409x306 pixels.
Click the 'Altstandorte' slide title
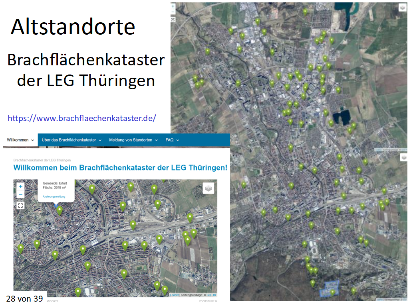pos(73,27)
